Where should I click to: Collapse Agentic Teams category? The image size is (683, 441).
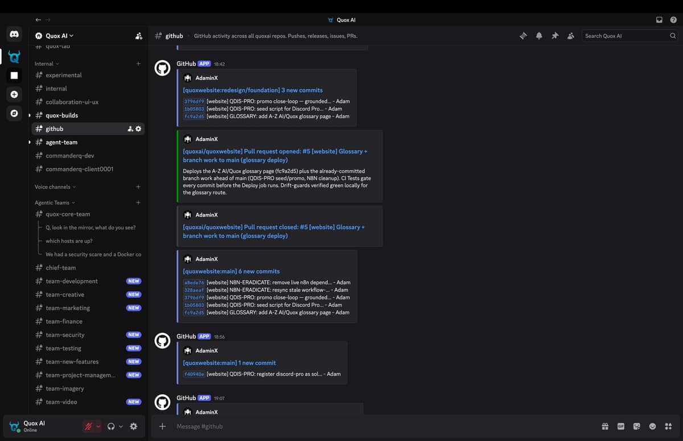pos(55,203)
